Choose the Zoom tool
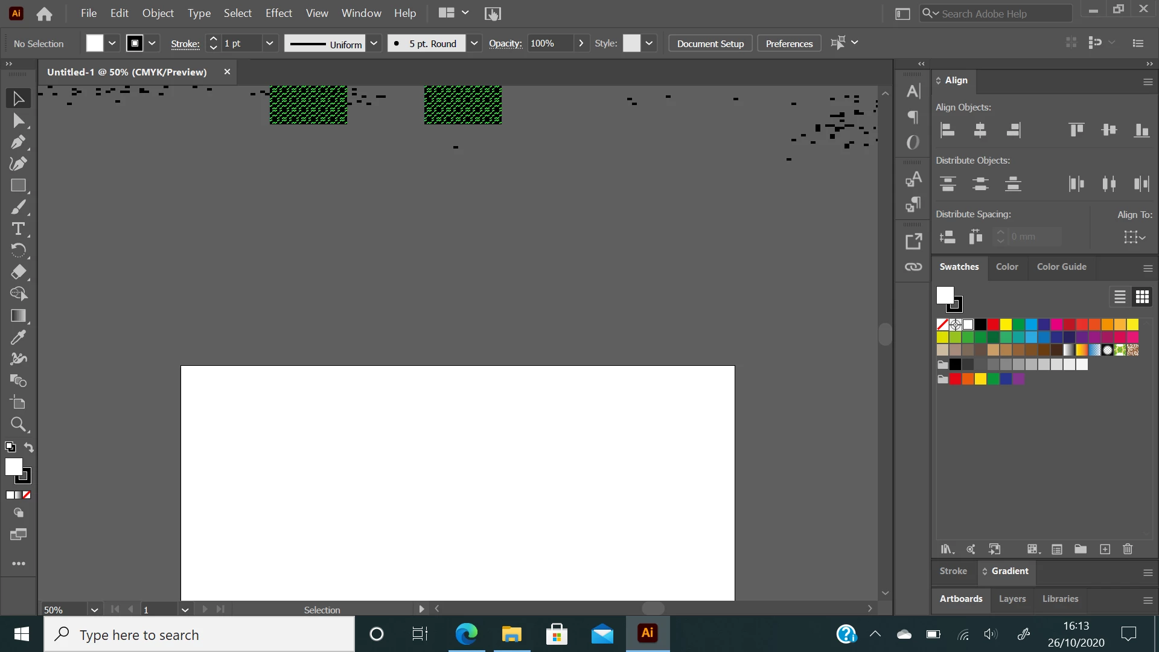 tap(18, 424)
